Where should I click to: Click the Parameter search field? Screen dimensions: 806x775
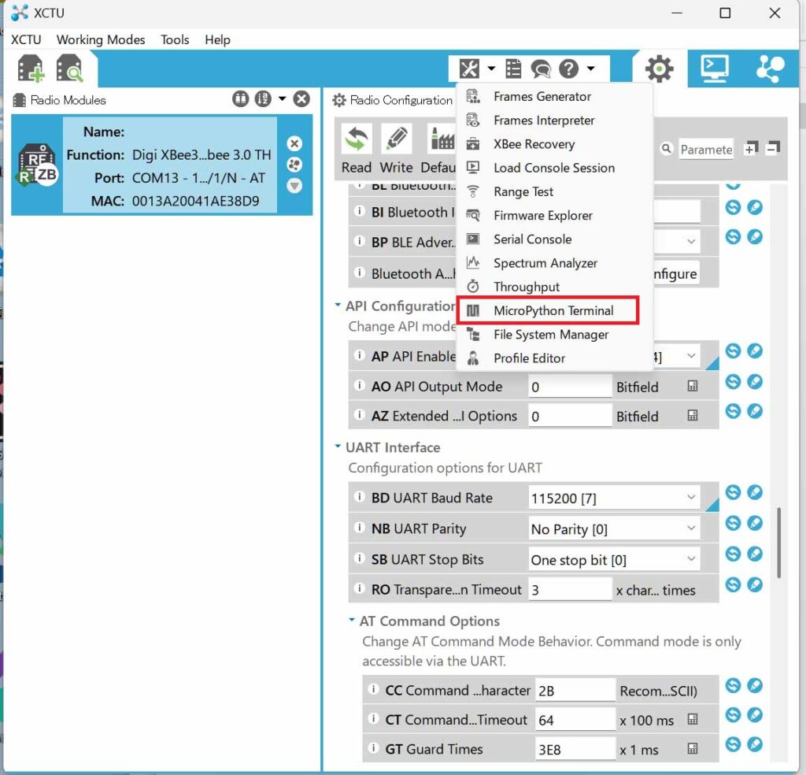click(706, 149)
